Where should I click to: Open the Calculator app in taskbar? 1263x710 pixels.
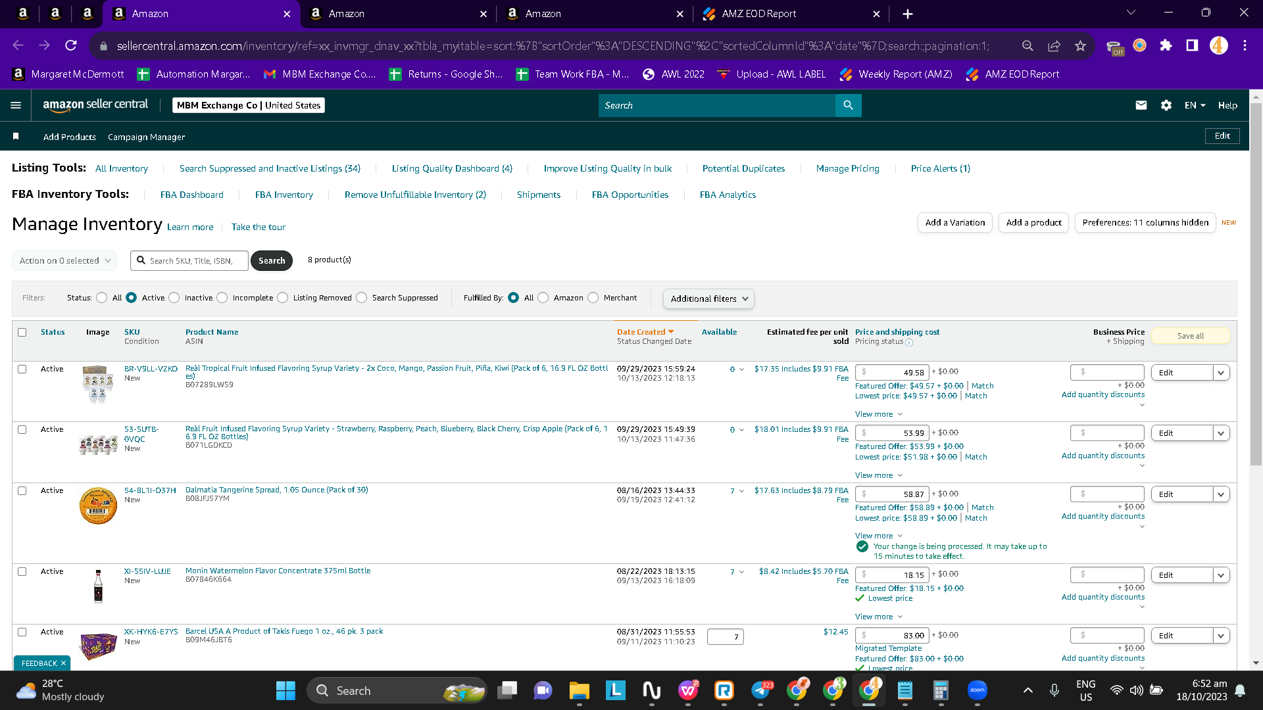(941, 691)
